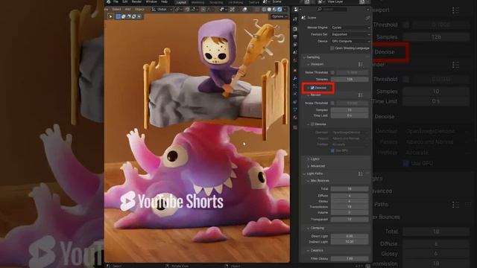
Task: Toggle the viewport Denoise checkbox
Action: [312, 88]
